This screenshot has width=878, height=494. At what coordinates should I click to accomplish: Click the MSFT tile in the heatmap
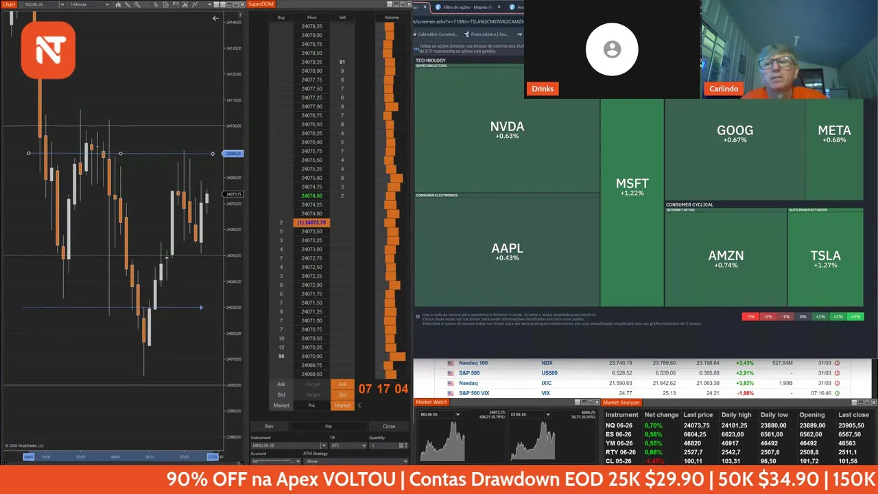pyautogui.click(x=632, y=187)
